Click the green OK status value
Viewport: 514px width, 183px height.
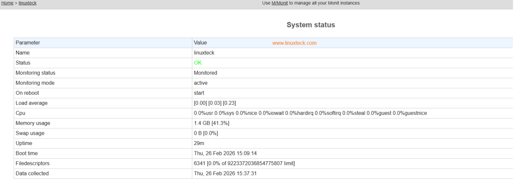pos(197,63)
